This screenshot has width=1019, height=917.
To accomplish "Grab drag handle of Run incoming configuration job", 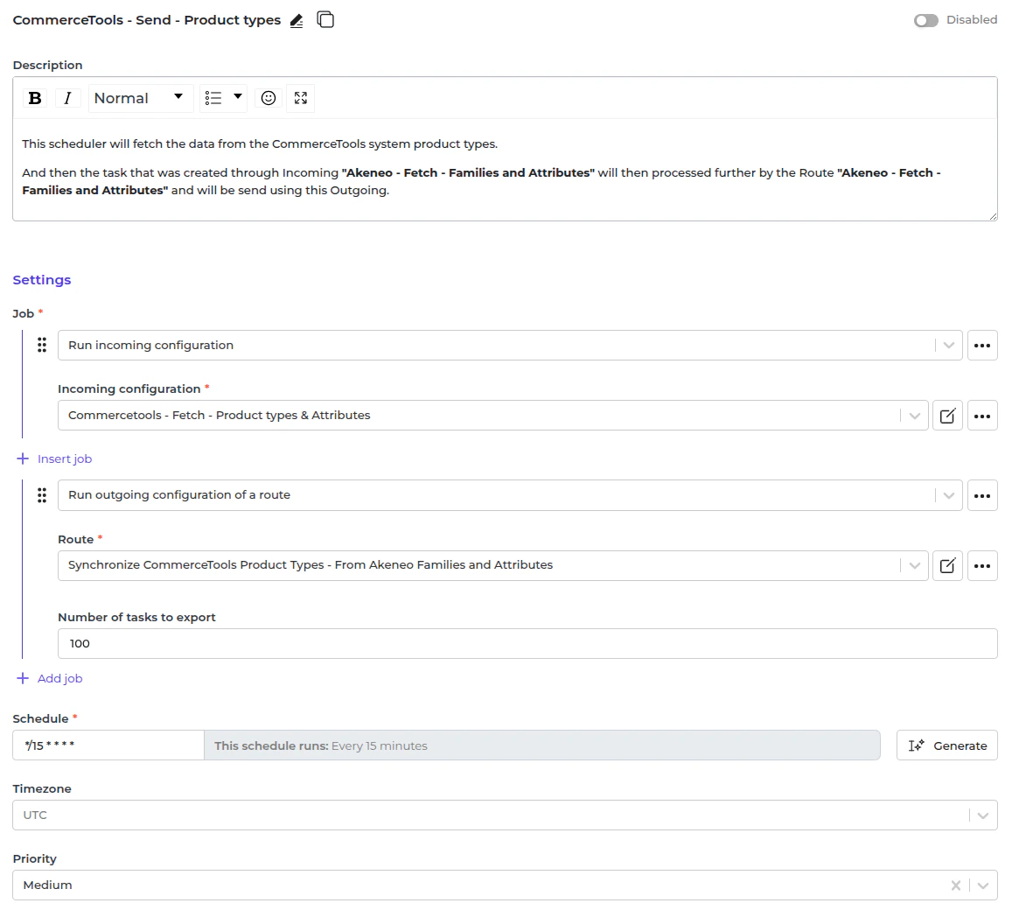I will tap(42, 345).
